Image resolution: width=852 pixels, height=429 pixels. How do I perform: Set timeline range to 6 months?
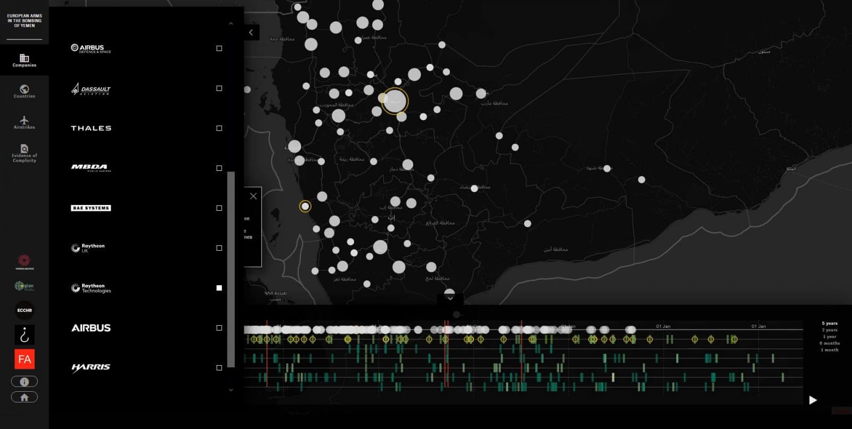(x=829, y=343)
